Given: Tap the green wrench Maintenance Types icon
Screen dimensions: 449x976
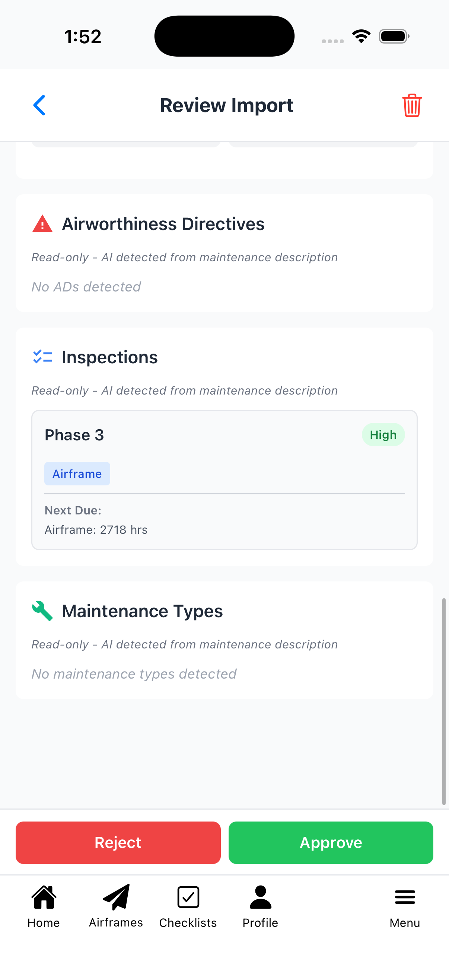Looking at the screenshot, I should pyautogui.click(x=42, y=610).
